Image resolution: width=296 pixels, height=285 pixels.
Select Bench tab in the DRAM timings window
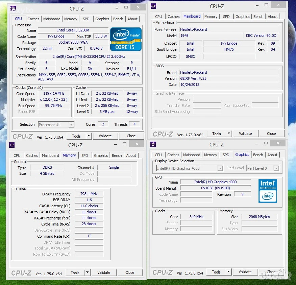[117, 156]
